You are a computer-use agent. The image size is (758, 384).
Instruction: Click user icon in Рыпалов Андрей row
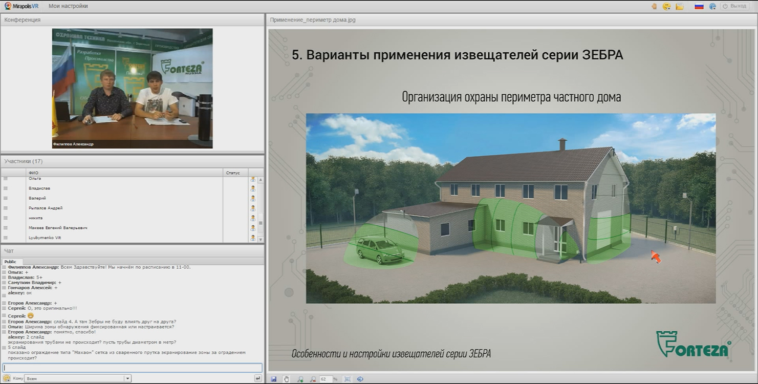tap(253, 208)
